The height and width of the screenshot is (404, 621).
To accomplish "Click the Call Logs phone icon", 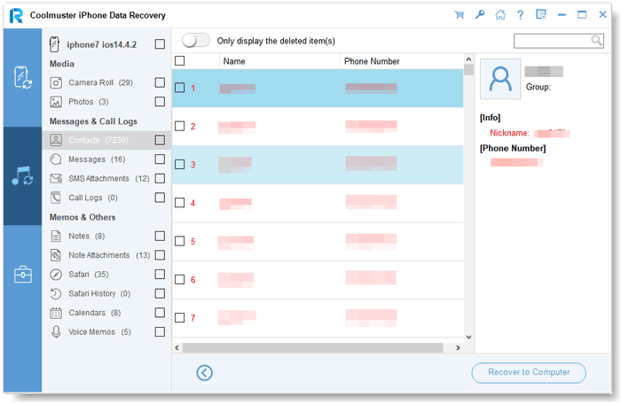I will [56, 198].
